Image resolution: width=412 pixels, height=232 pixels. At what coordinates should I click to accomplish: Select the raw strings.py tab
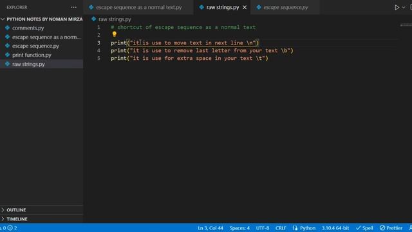pos(222,7)
